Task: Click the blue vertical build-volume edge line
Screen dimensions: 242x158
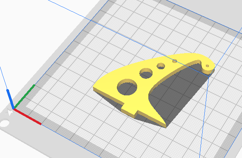Action: 204,116
